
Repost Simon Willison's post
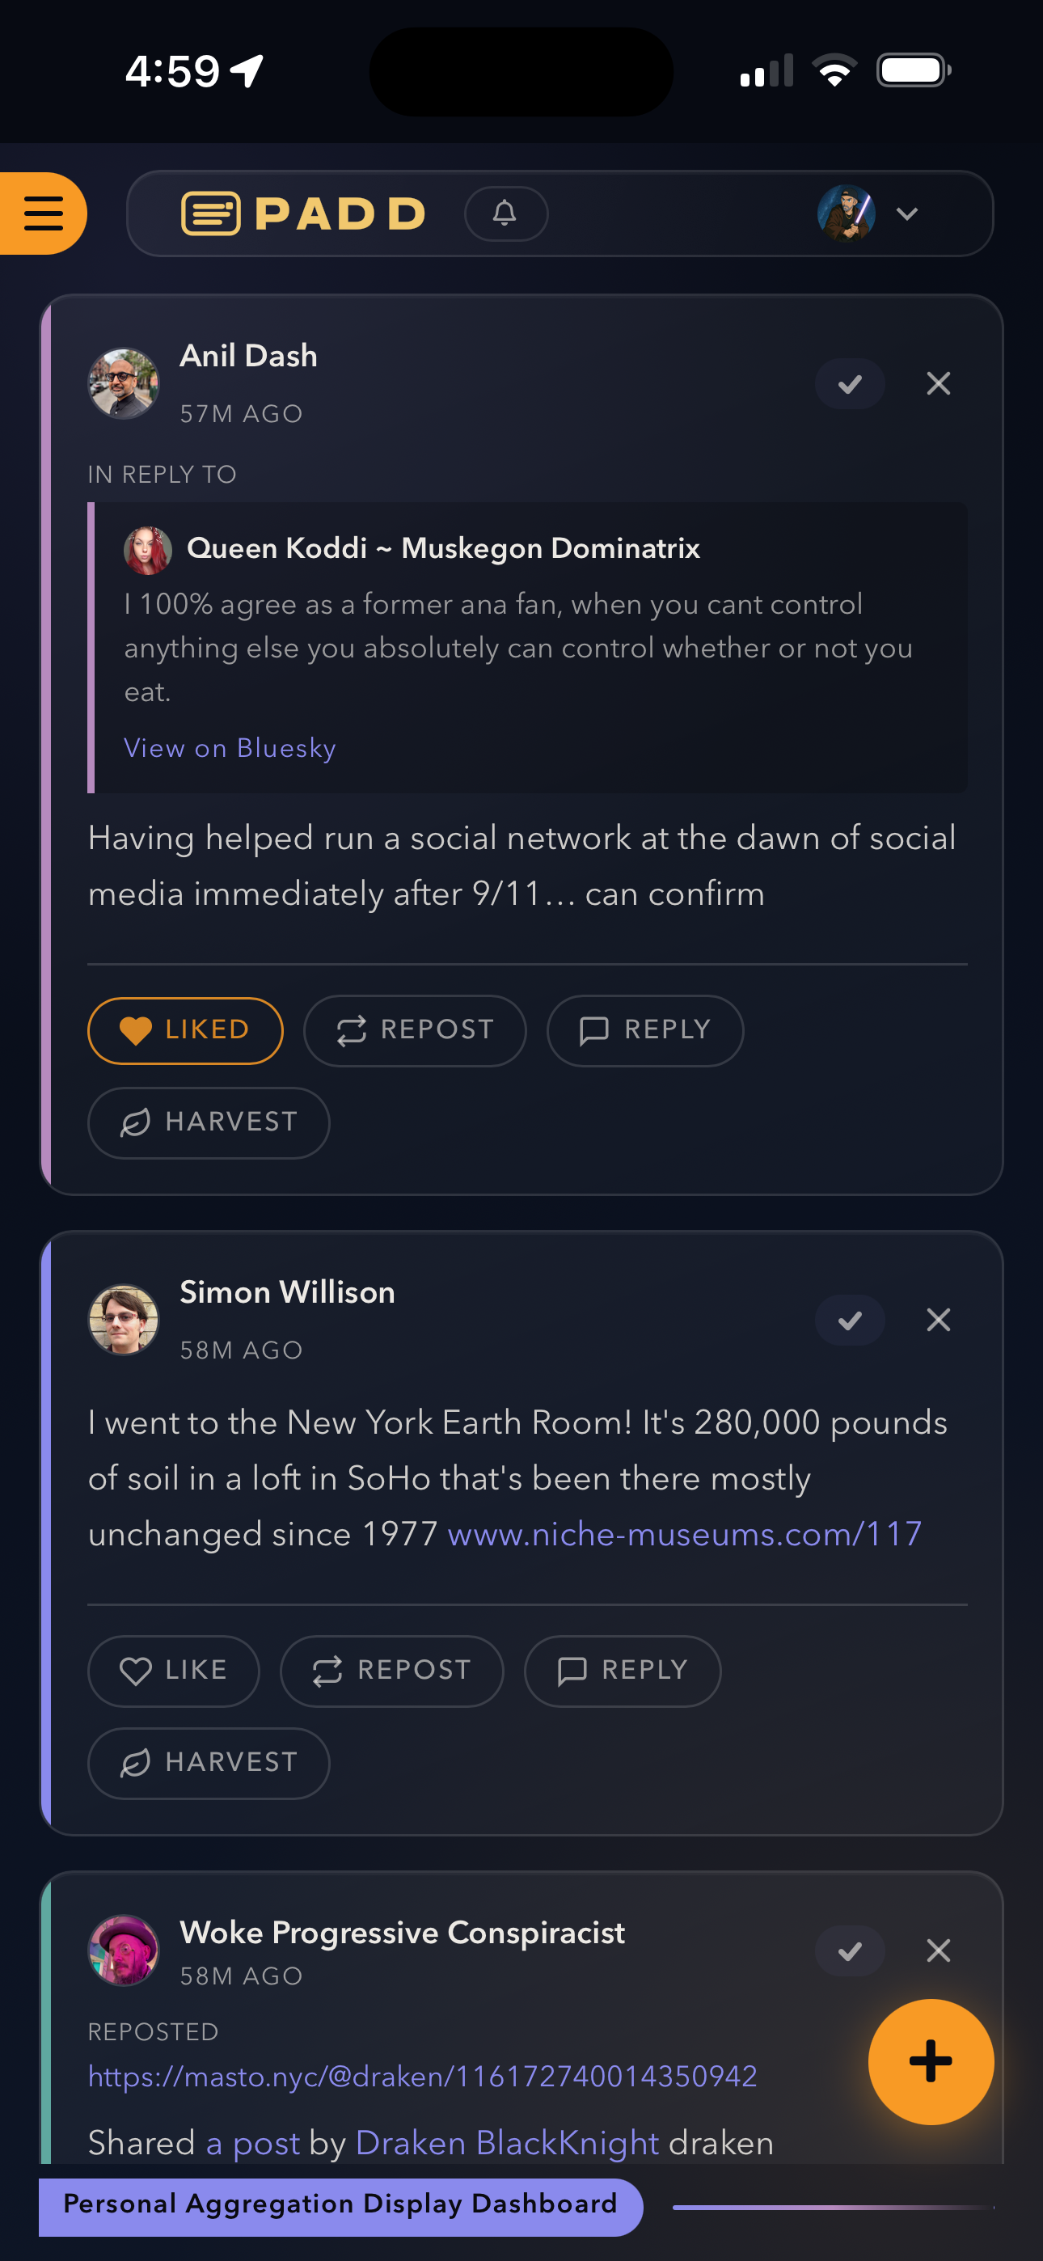tap(391, 1669)
